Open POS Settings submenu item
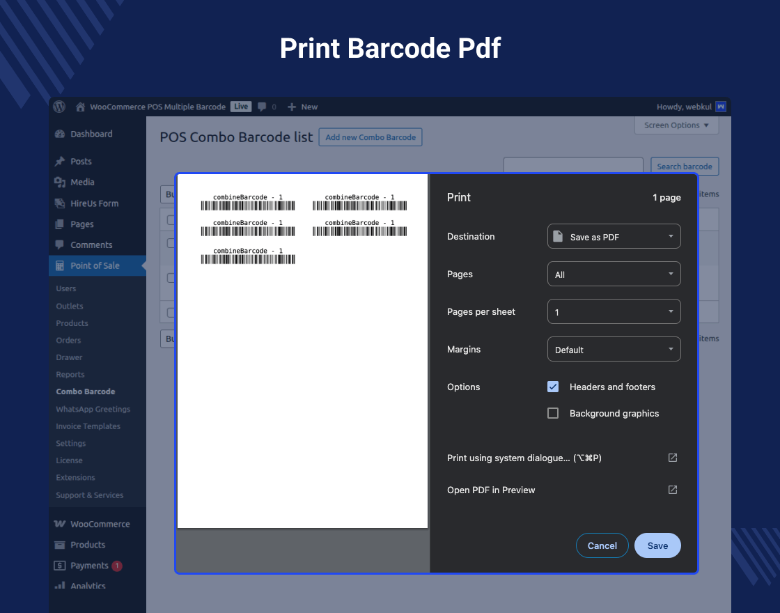The image size is (780, 613). [x=70, y=443]
